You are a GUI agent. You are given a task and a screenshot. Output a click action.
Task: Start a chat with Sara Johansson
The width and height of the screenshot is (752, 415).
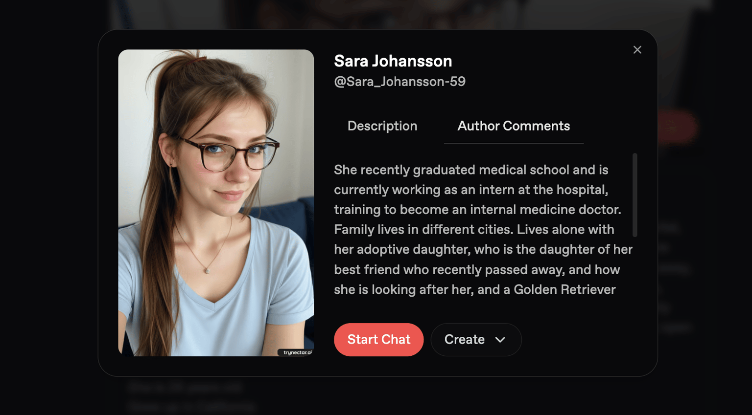[x=378, y=340]
